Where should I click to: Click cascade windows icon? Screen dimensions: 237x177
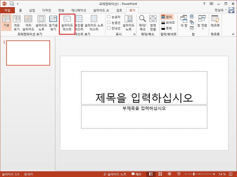point(192,22)
